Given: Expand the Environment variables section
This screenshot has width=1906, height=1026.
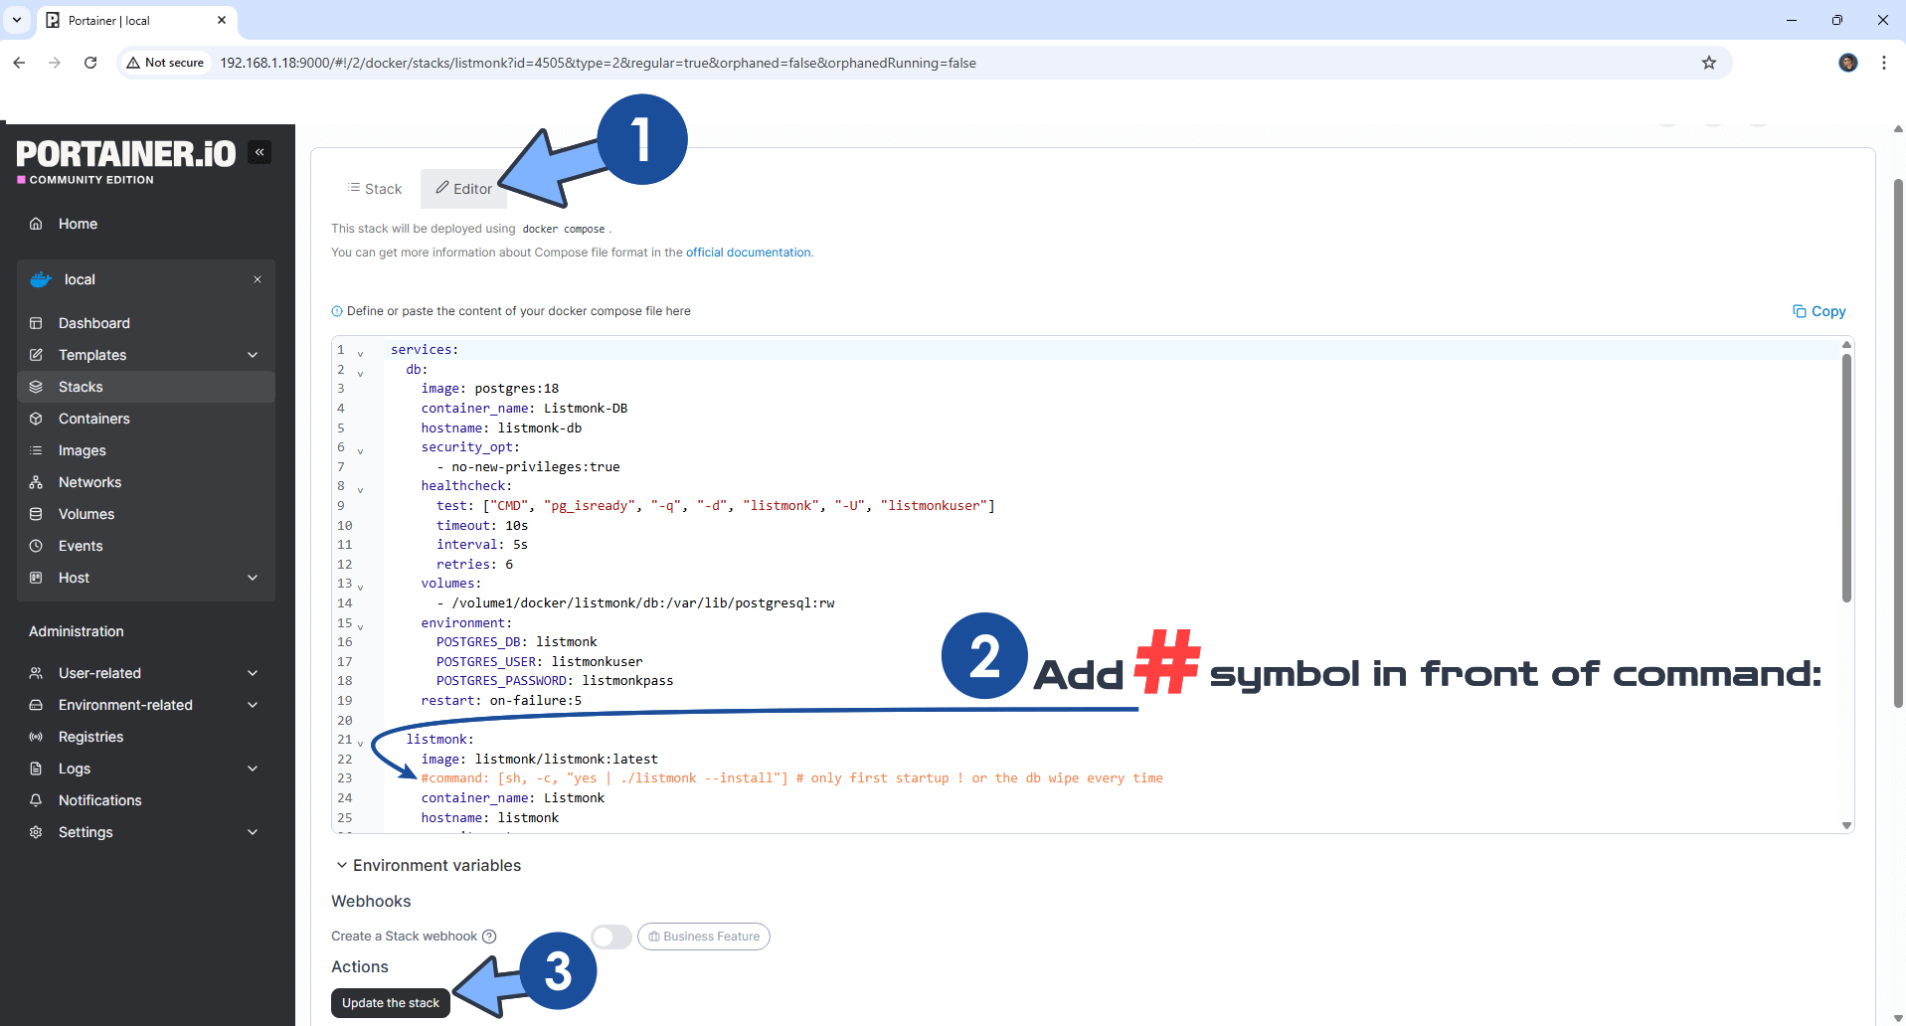Looking at the screenshot, I should coord(428,865).
